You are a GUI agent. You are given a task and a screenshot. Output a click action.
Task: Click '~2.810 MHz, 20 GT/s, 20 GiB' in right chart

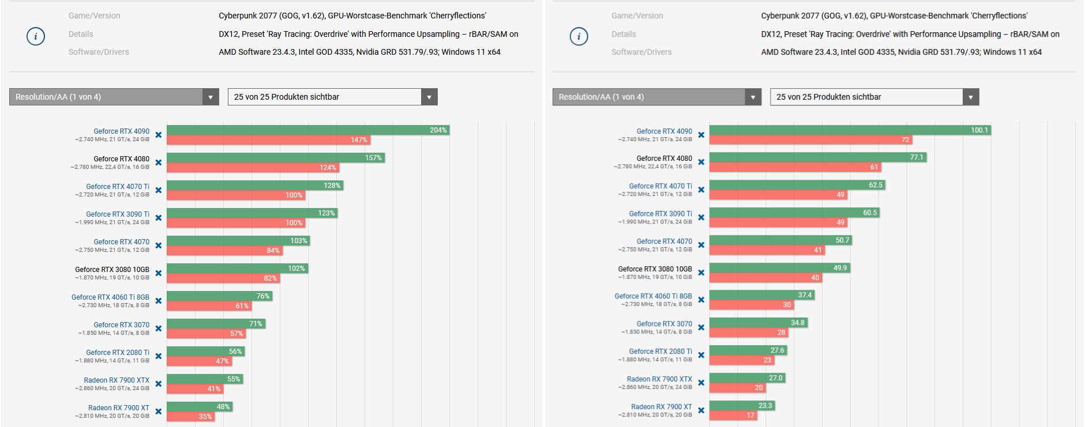click(655, 415)
